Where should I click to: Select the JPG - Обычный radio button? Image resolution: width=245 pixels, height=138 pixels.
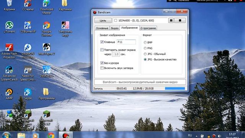[145, 54]
